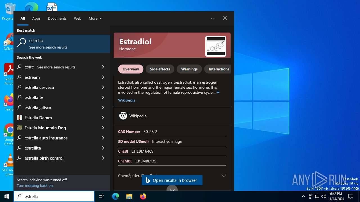Switch to the Web search tab
The width and height of the screenshot is (360, 202).
pos(78,18)
